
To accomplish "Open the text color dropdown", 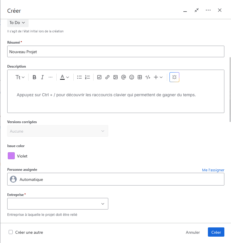I will pyautogui.click(x=64, y=77).
